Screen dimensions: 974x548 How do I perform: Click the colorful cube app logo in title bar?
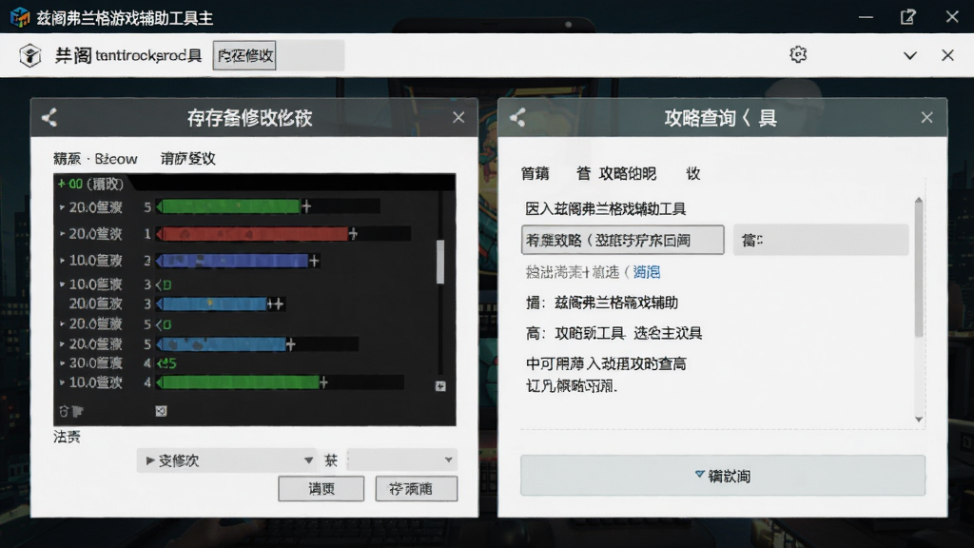[x=20, y=17]
